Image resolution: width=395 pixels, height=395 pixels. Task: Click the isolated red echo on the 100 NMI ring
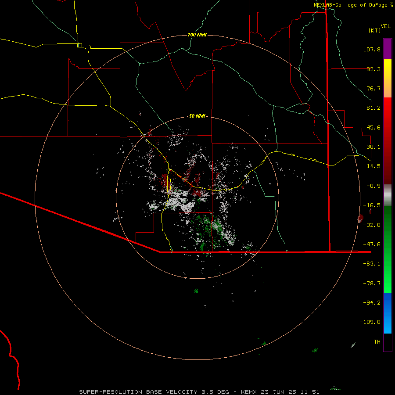[x=361, y=219]
